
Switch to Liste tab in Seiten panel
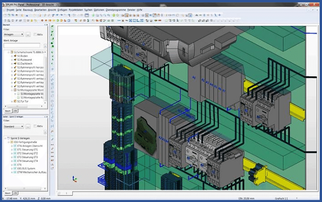15,193
